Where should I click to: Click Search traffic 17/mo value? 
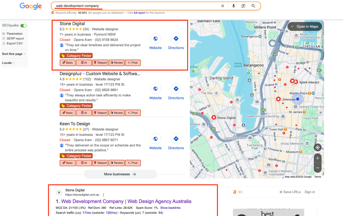tap(87, 213)
